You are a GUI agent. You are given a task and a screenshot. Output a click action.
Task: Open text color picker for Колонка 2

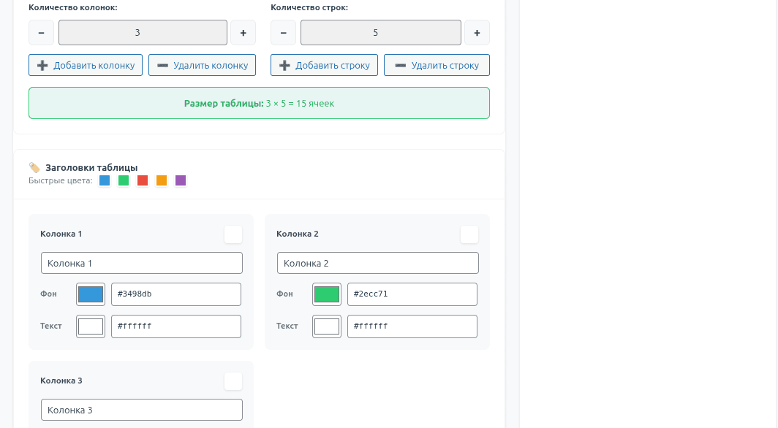(327, 326)
